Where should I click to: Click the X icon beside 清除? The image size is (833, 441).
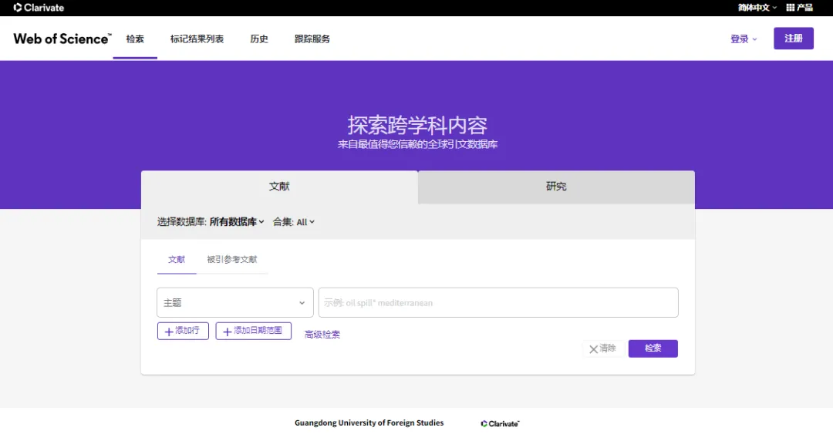(593, 349)
